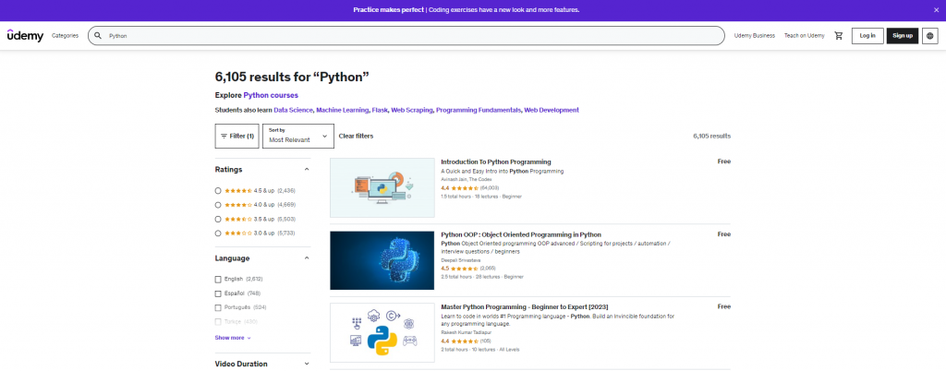Check the Español language box
946x371 pixels.
point(218,293)
